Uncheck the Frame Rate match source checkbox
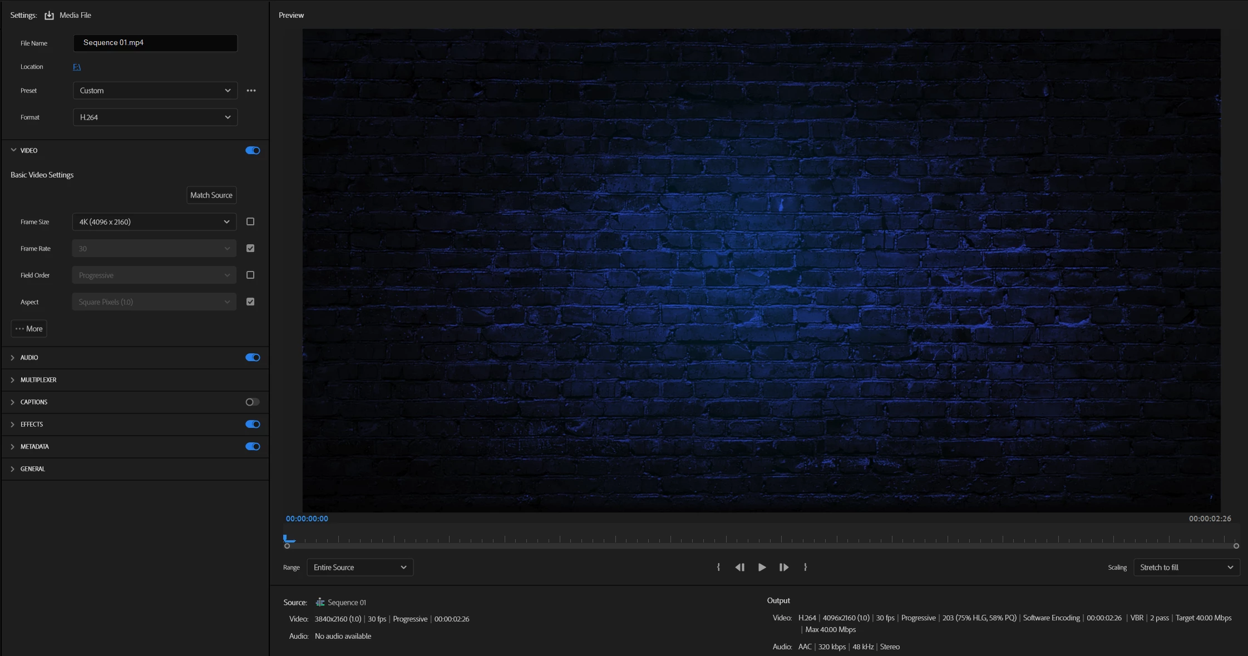The image size is (1248, 656). click(250, 249)
